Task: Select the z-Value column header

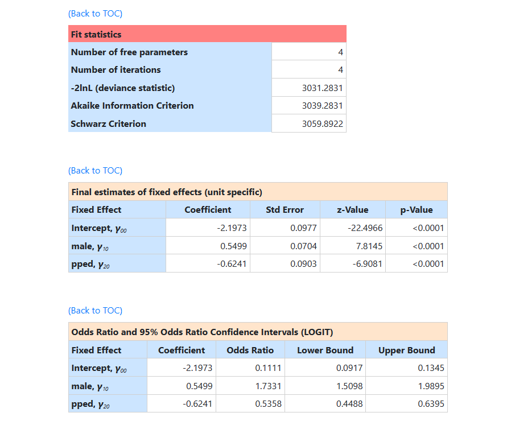Action: 352,210
